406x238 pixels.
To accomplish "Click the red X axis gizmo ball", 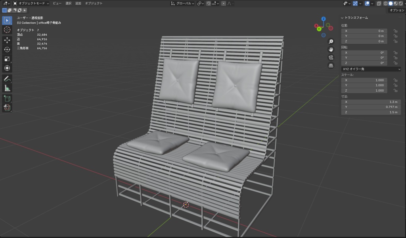I will (x=316, y=26).
